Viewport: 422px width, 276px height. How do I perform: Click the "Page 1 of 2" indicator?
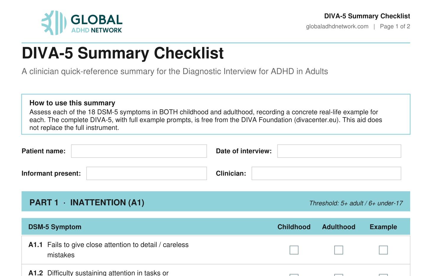(x=395, y=26)
